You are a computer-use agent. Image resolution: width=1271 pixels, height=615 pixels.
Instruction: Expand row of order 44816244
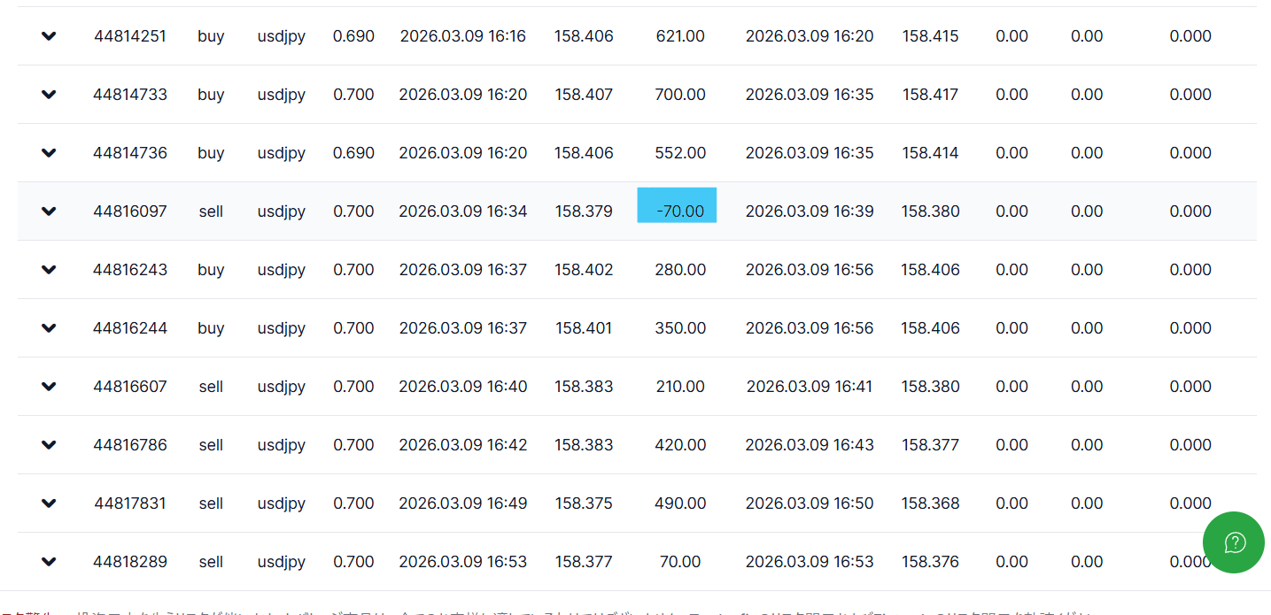(49, 328)
